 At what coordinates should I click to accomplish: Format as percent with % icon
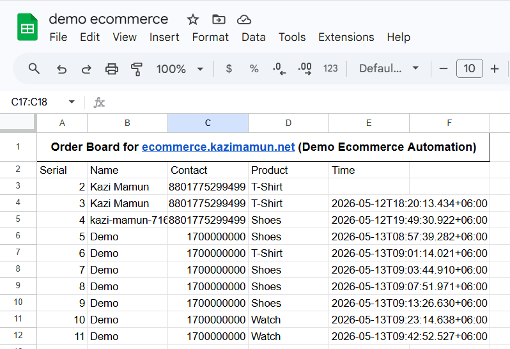pos(254,68)
